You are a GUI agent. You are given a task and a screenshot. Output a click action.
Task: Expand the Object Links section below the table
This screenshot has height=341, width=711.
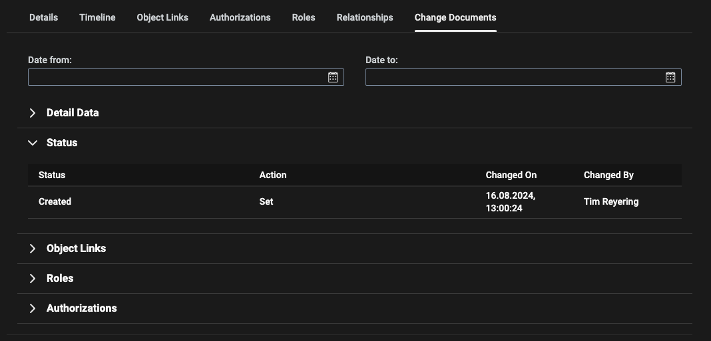[x=33, y=249]
